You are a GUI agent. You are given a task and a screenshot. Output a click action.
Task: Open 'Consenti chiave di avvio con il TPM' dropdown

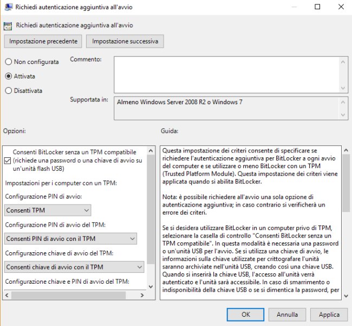(74, 267)
